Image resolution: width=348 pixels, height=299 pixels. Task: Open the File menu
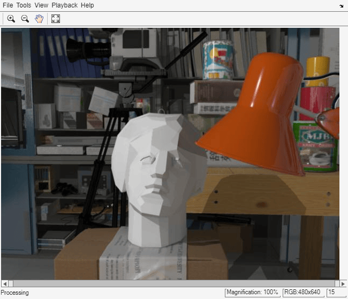click(8, 5)
